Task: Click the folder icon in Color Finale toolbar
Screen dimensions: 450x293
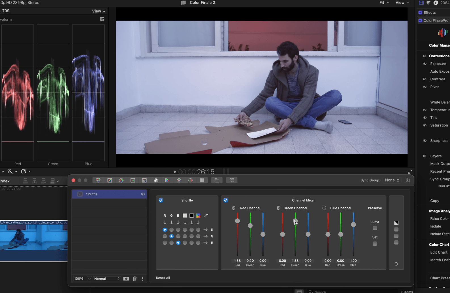Action: [217, 180]
